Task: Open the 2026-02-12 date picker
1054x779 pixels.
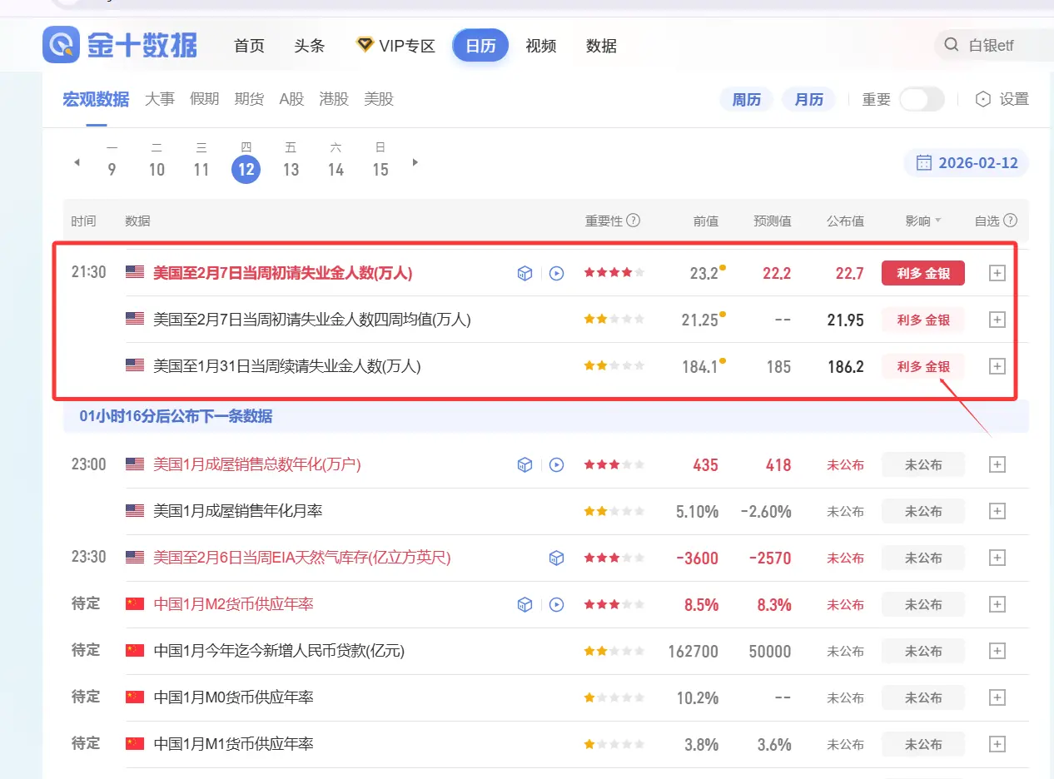Action: (x=967, y=163)
